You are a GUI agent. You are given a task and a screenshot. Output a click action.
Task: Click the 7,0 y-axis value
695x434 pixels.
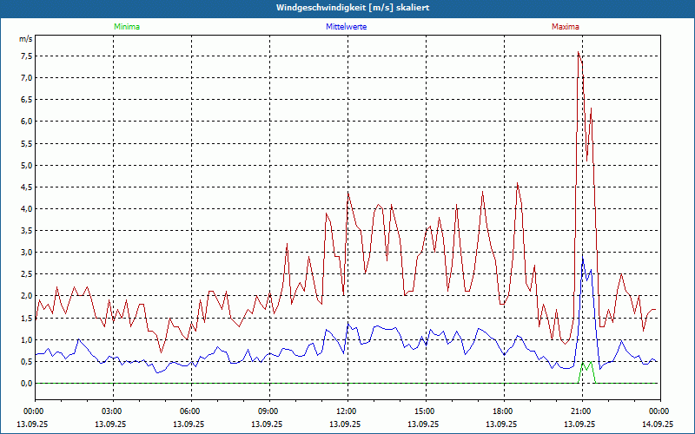coord(27,78)
